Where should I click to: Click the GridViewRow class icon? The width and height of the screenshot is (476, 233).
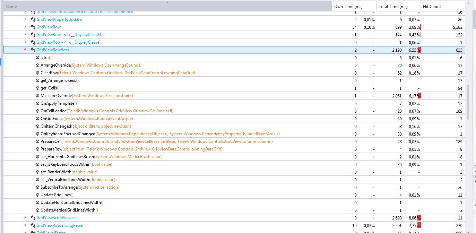tap(33, 27)
